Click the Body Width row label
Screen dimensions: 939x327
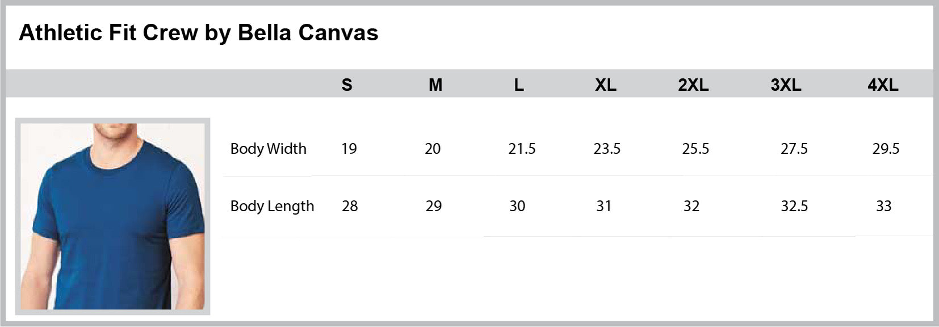(269, 149)
